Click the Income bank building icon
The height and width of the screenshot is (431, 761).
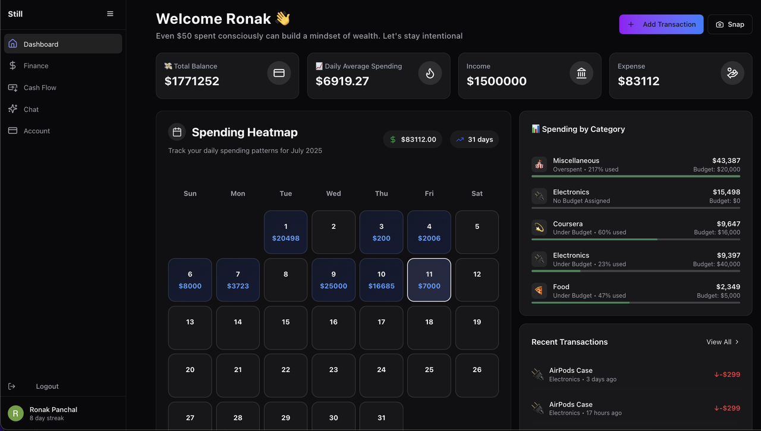[581, 73]
